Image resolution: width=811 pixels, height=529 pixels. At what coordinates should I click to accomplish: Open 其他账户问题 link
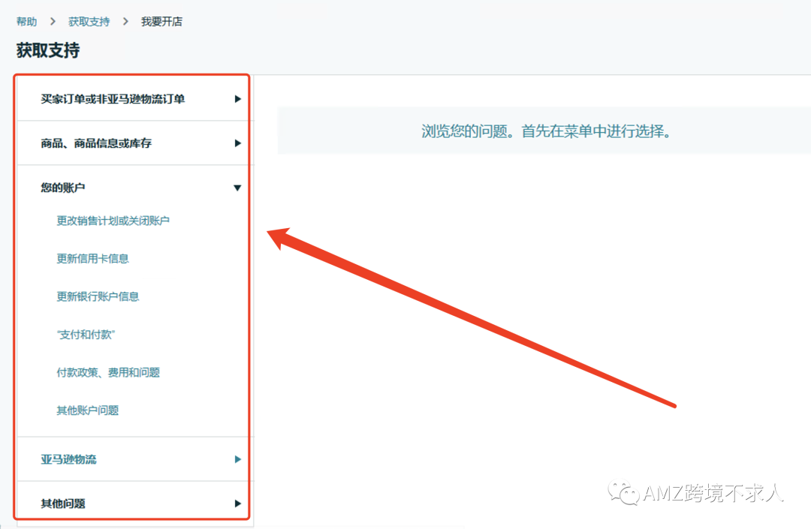pyautogui.click(x=87, y=410)
